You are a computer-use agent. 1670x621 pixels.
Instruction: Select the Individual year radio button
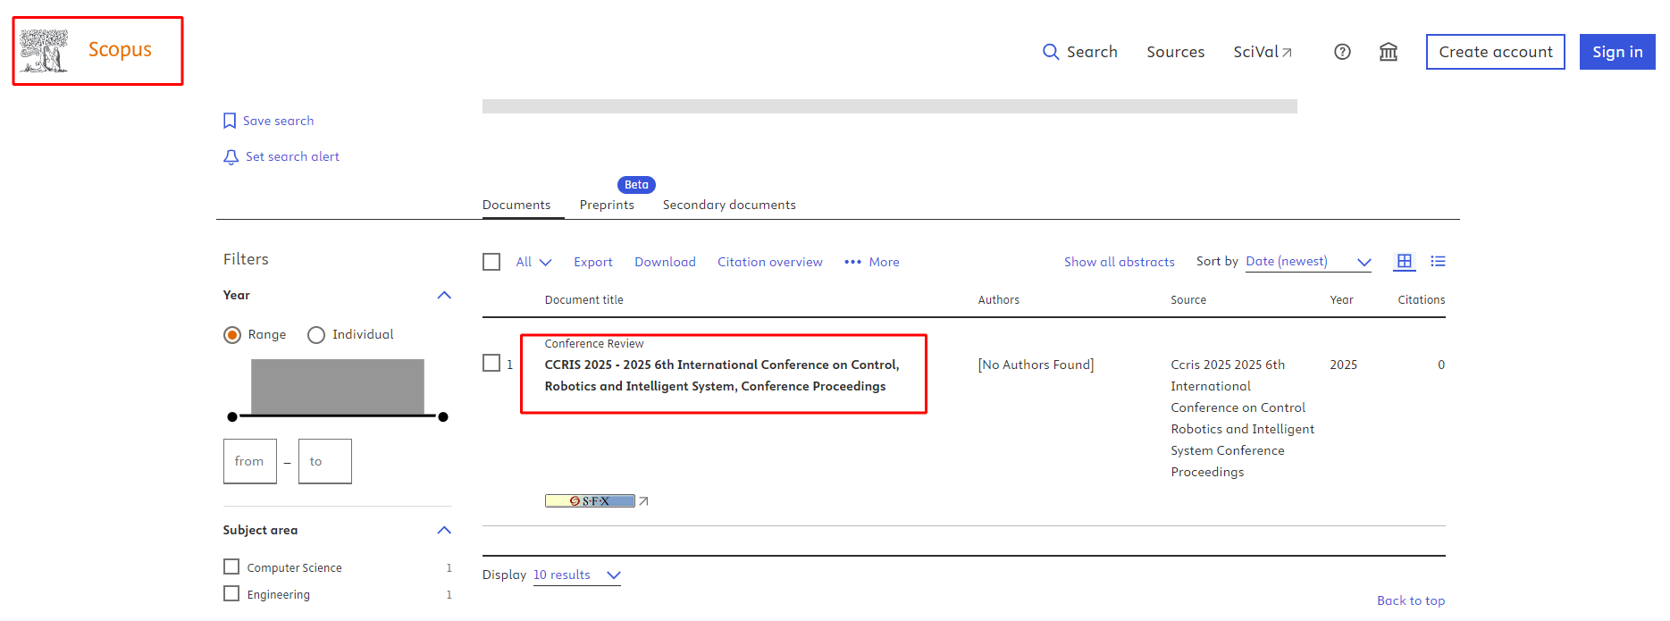pyautogui.click(x=316, y=335)
